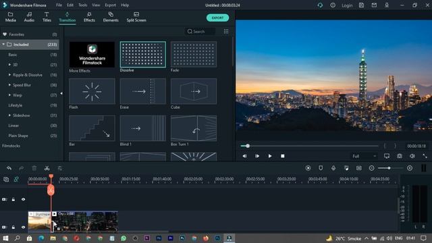Viewport: 432px width, 243px height.
Task: Click the green EXPORT button
Action: click(x=217, y=18)
